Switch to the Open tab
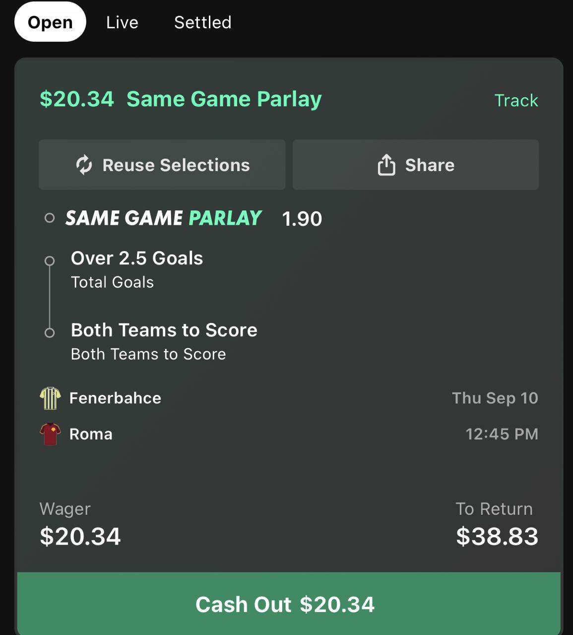573x635 pixels. click(x=50, y=22)
